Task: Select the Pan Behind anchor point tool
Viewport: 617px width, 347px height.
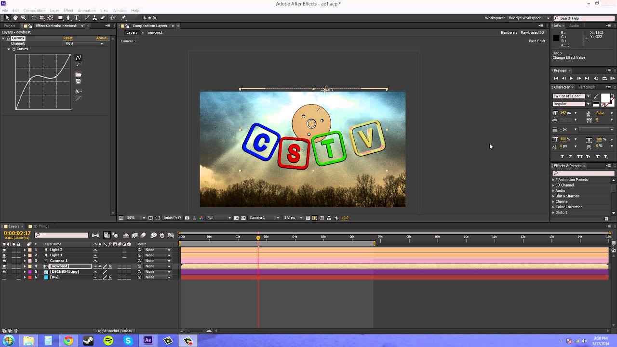Action: (x=50, y=18)
